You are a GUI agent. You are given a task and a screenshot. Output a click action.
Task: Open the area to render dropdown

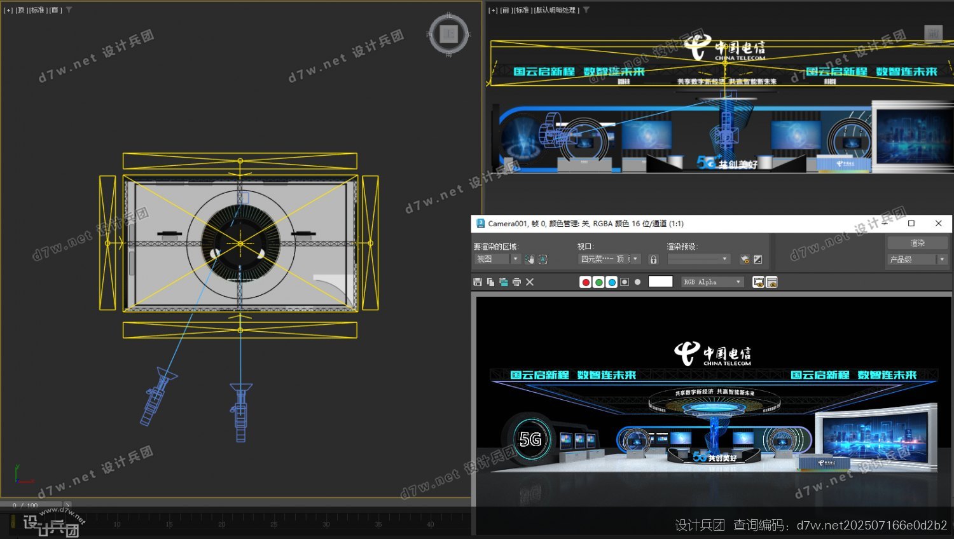coord(497,259)
